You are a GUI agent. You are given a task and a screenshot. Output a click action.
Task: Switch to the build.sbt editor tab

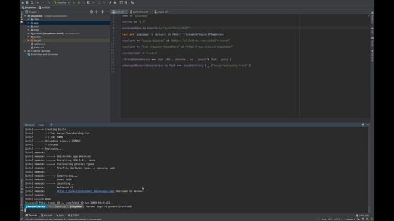(118, 12)
